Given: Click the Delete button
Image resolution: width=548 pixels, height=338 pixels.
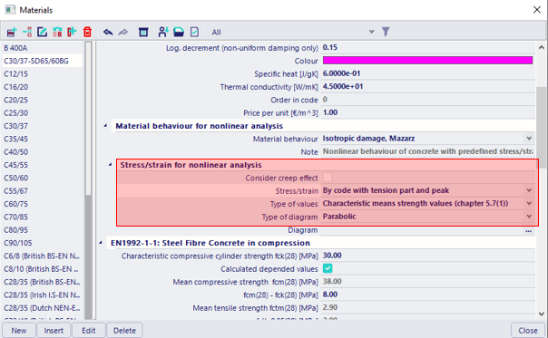Looking at the screenshot, I should 124,331.
